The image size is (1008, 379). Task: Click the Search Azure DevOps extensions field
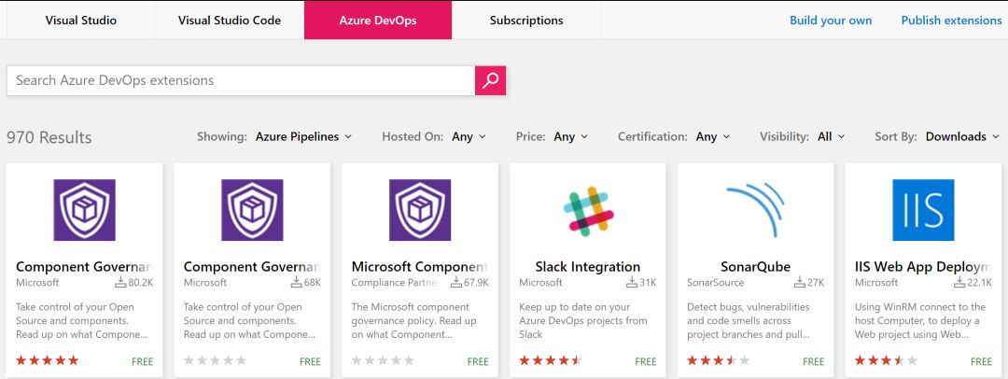(241, 80)
